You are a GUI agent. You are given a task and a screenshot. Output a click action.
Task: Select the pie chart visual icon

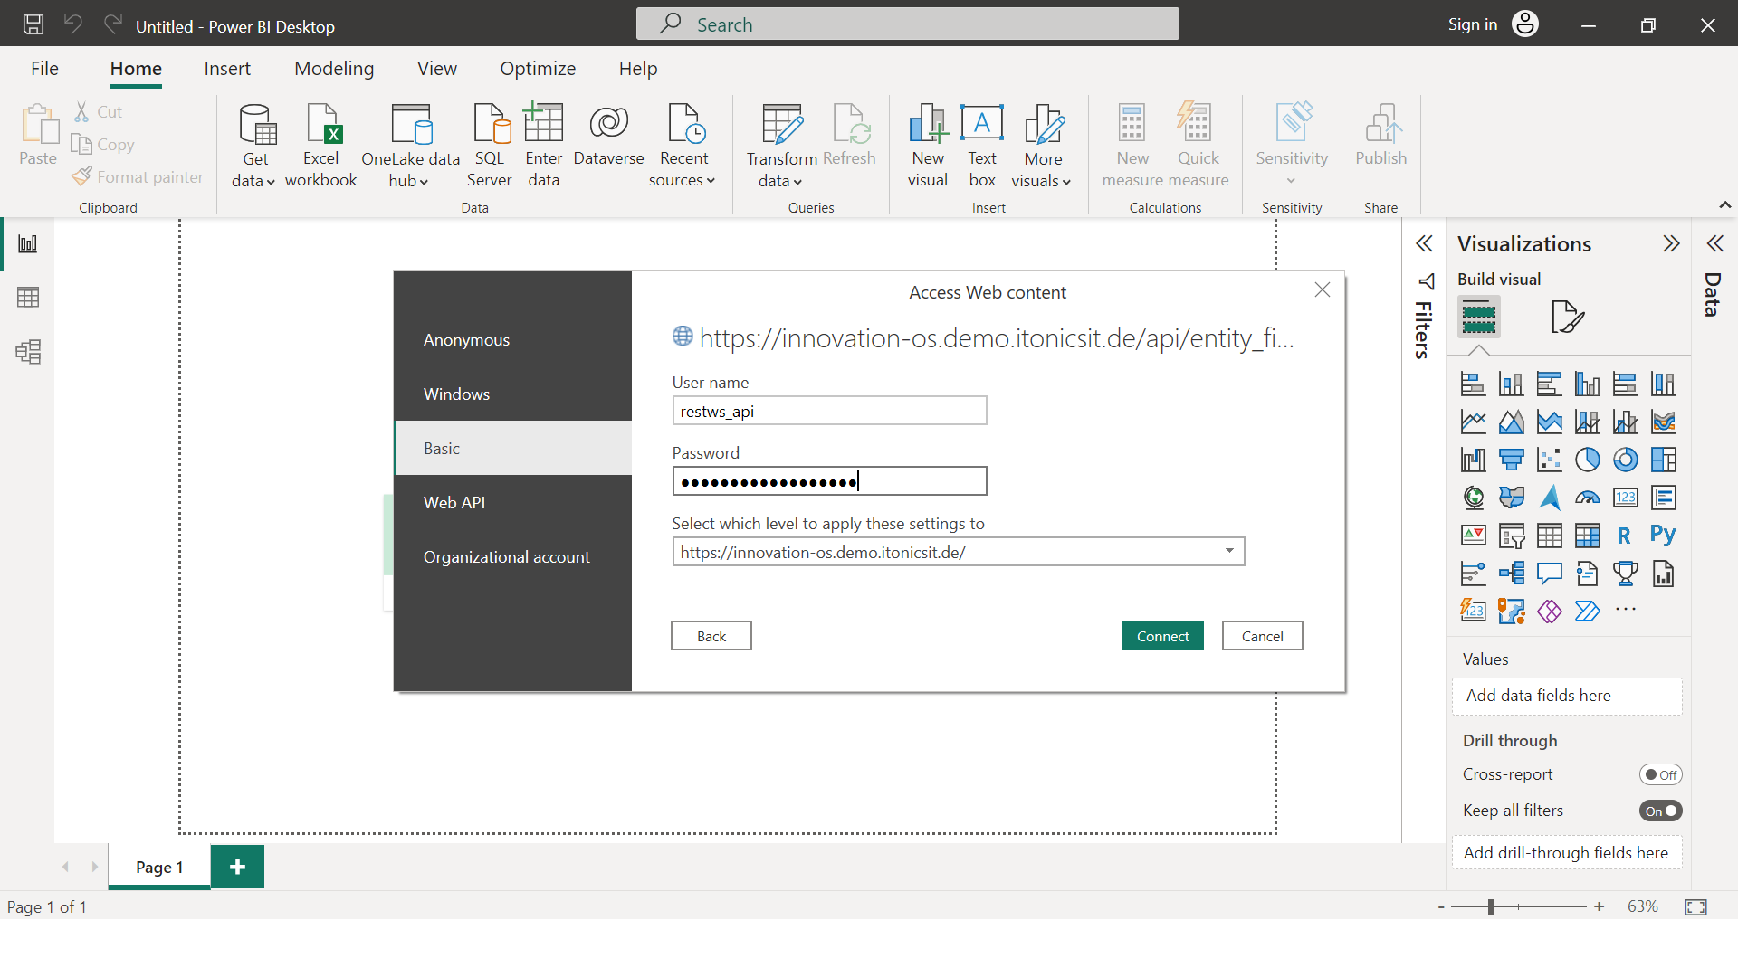pyautogui.click(x=1587, y=460)
